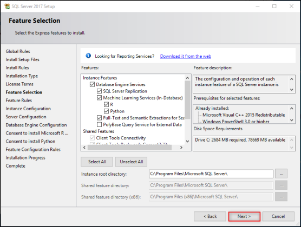The width and height of the screenshot is (301, 227).
Task: Click the feature description text
Action: tap(237, 82)
